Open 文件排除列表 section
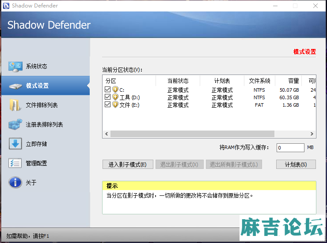 pos(46,105)
